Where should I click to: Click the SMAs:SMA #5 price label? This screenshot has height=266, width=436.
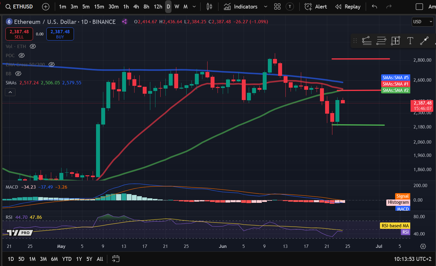(395, 78)
